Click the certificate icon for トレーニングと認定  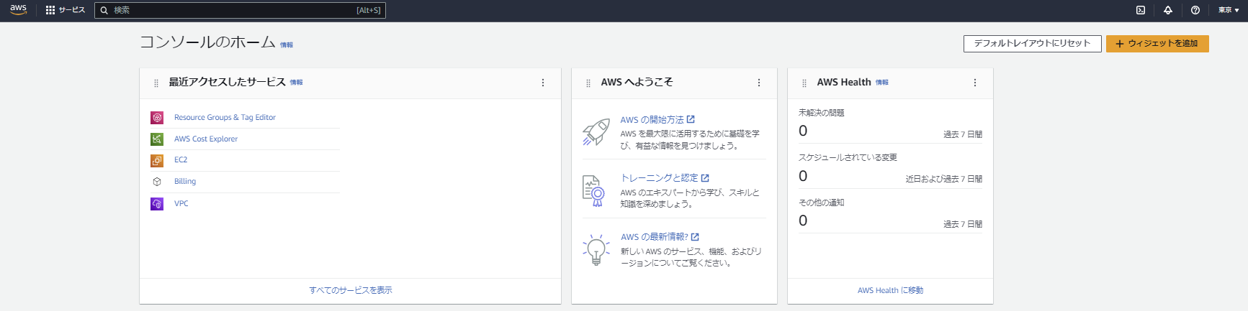593,191
